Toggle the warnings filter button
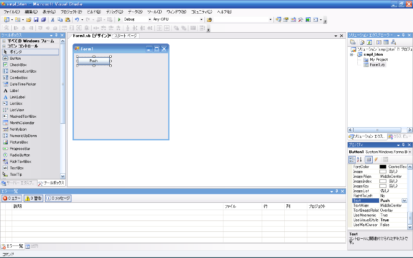 (x=33, y=198)
